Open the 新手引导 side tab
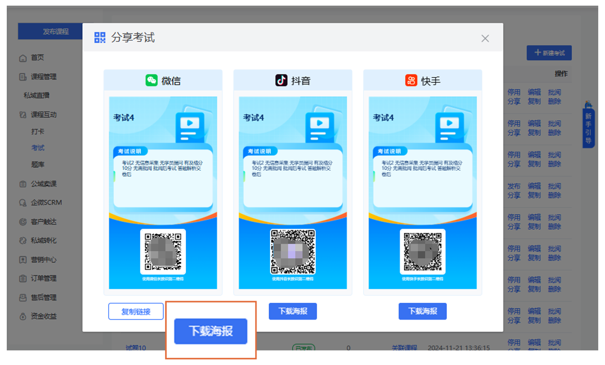The image size is (605, 365). pos(588,128)
